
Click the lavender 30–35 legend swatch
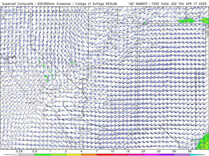tap(182, 155)
